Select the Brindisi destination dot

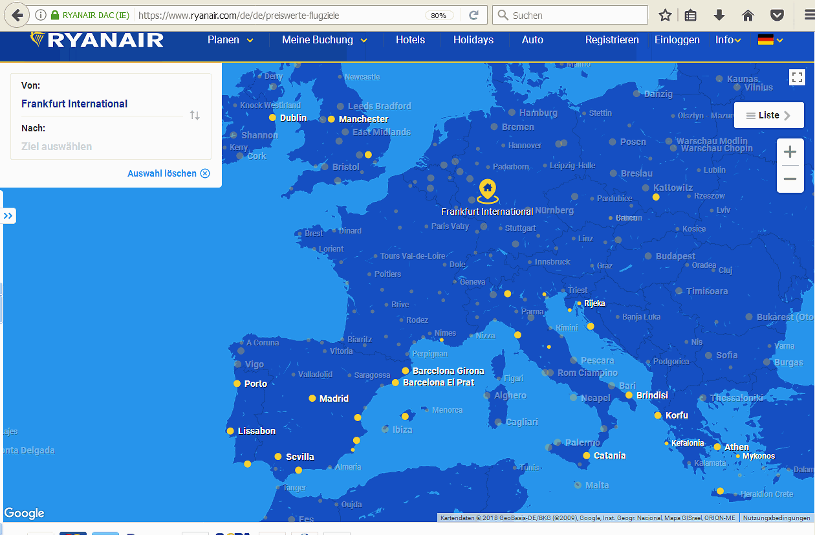click(629, 395)
